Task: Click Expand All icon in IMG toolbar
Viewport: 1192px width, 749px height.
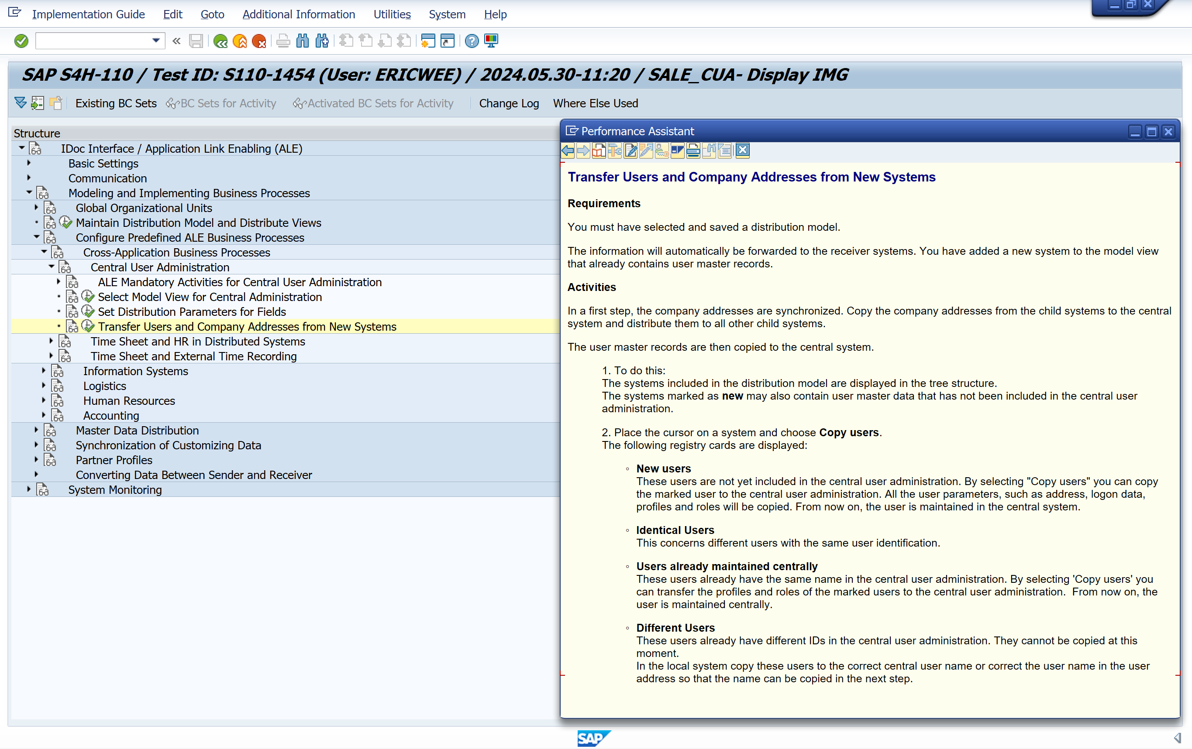Action: tap(20, 103)
